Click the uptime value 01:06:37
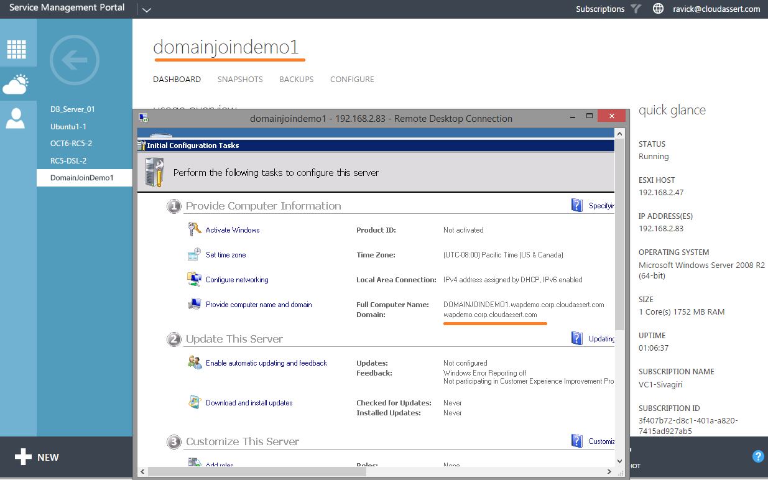 (x=654, y=348)
